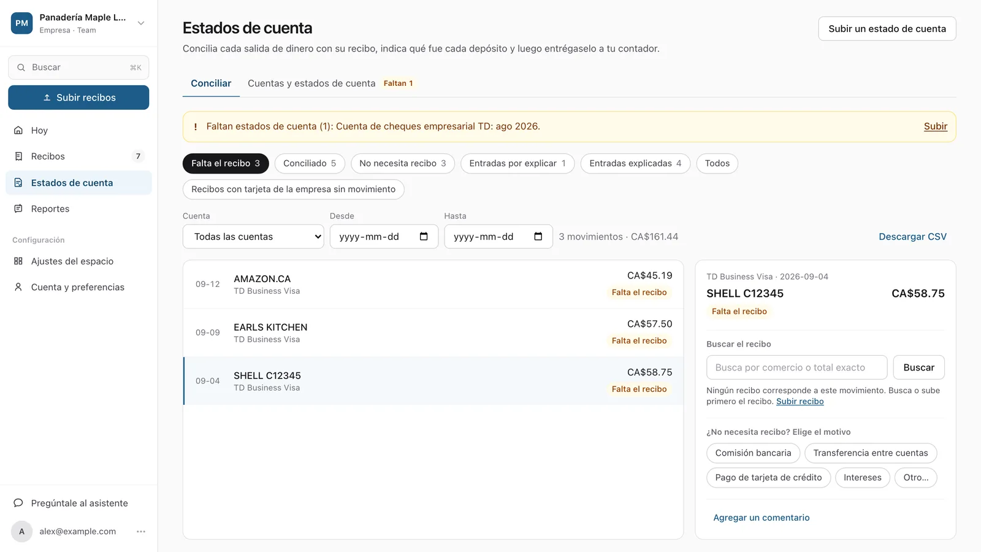This screenshot has width=981, height=552.
Task: Expand the Otro... reason option
Action: pyautogui.click(x=915, y=478)
